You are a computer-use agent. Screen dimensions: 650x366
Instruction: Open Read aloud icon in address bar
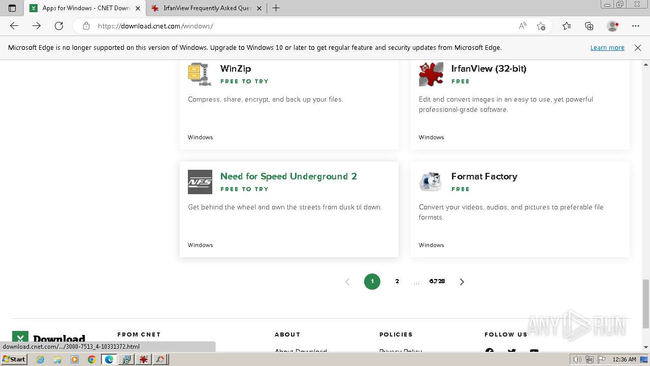[523, 26]
